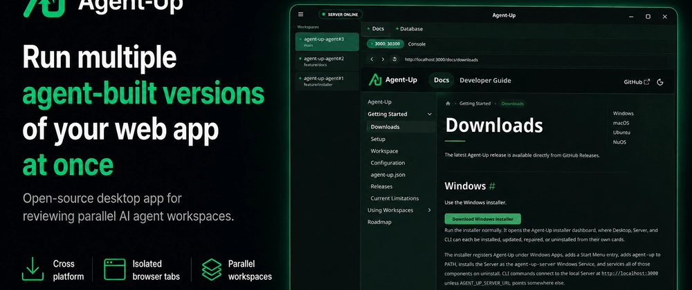Click Getting Started breadcrumb
This screenshot has width=692, height=290.
(x=475, y=104)
